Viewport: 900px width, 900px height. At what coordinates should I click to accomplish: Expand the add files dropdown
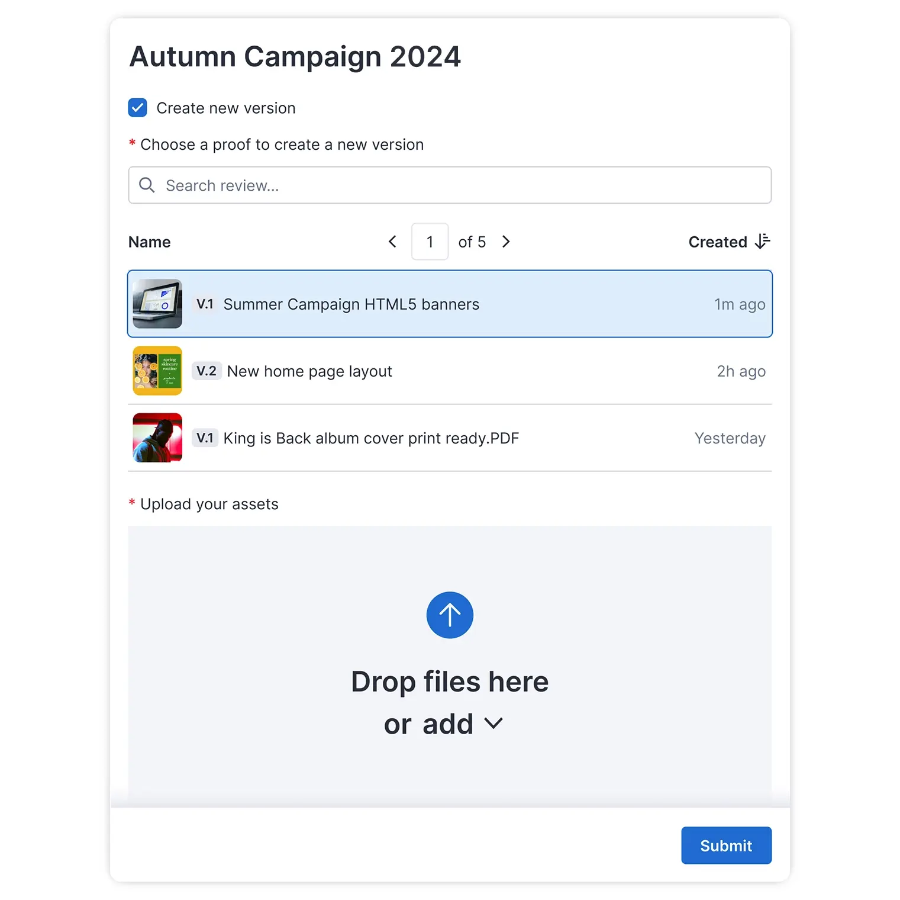point(493,723)
